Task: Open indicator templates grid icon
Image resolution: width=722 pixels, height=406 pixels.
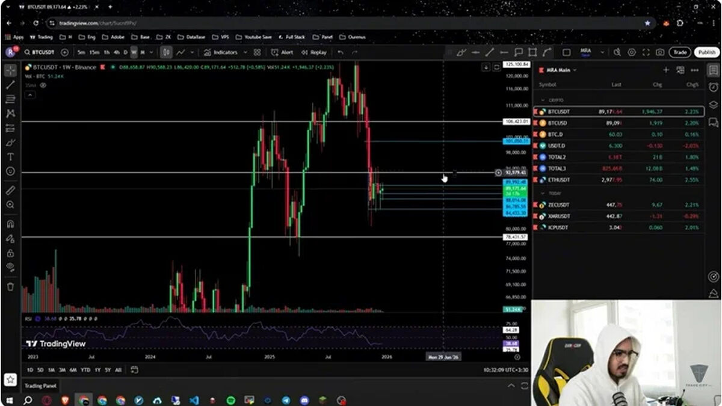Action: (258, 52)
